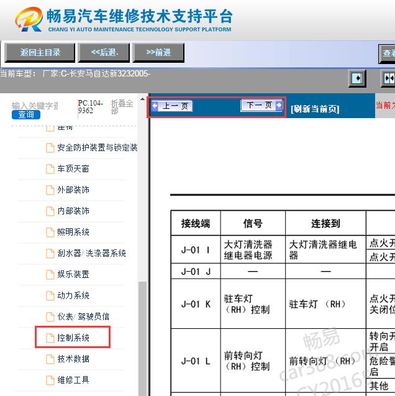Click the tree panel vertical scrollbar thumb

coord(142,338)
